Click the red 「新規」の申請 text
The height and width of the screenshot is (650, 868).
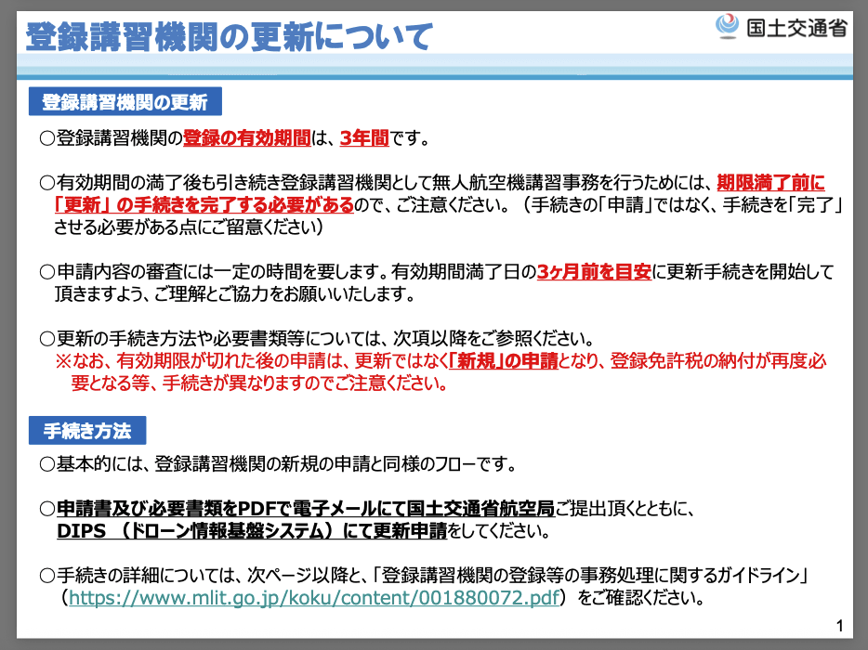pyautogui.click(x=501, y=361)
